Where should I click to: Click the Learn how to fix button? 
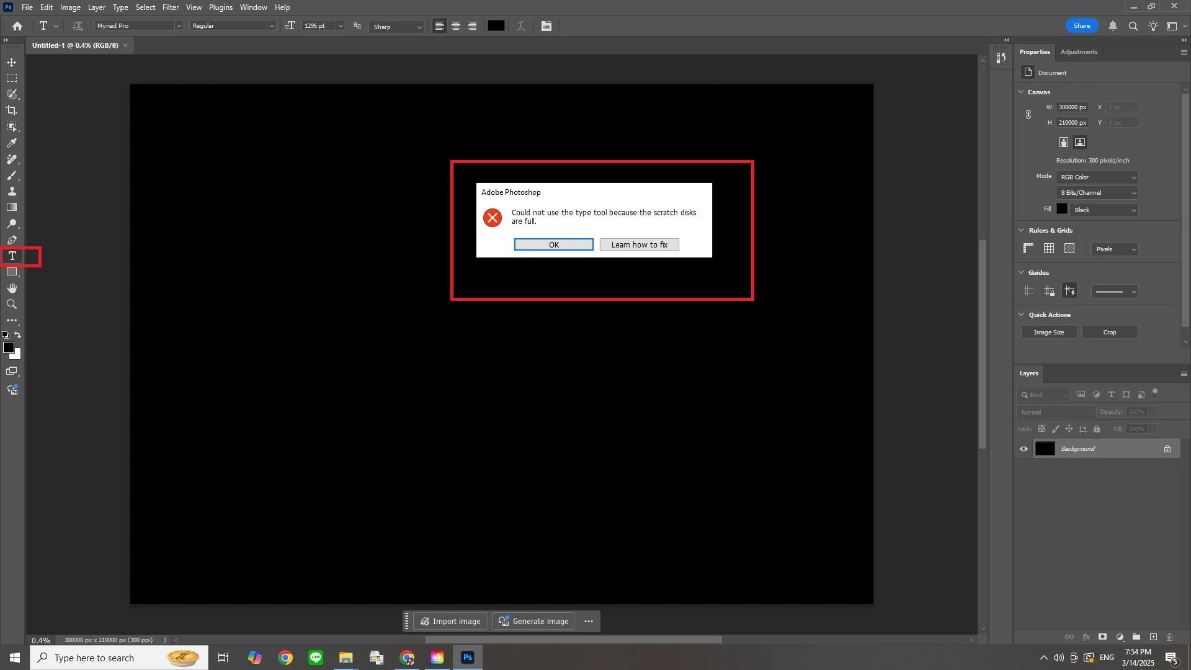click(x=639, y=244)
